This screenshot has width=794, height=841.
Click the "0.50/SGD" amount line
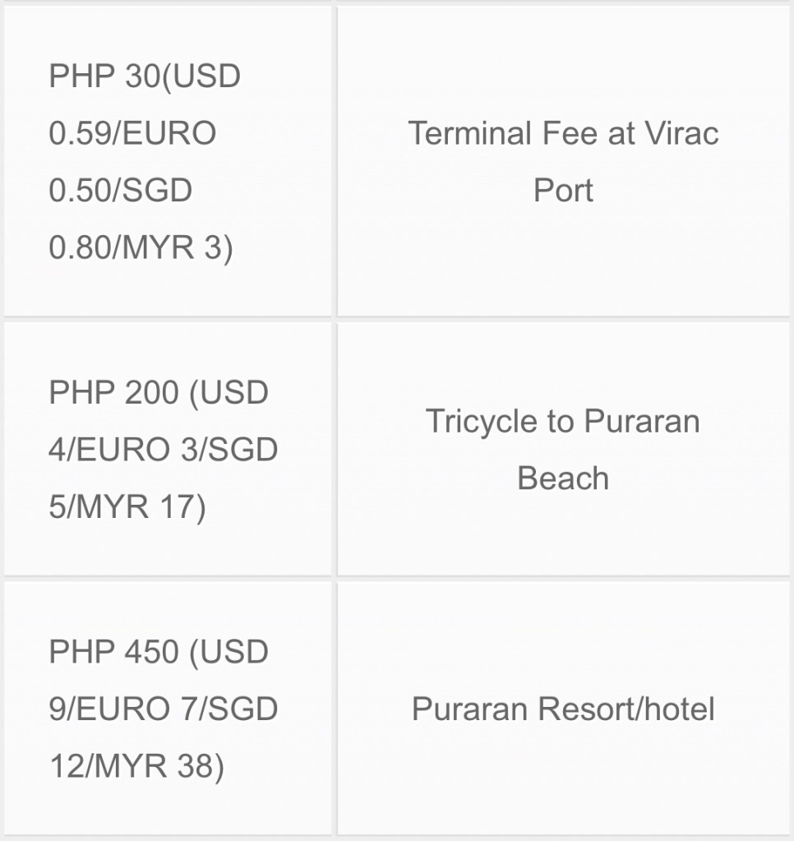(x=120, y=191)
